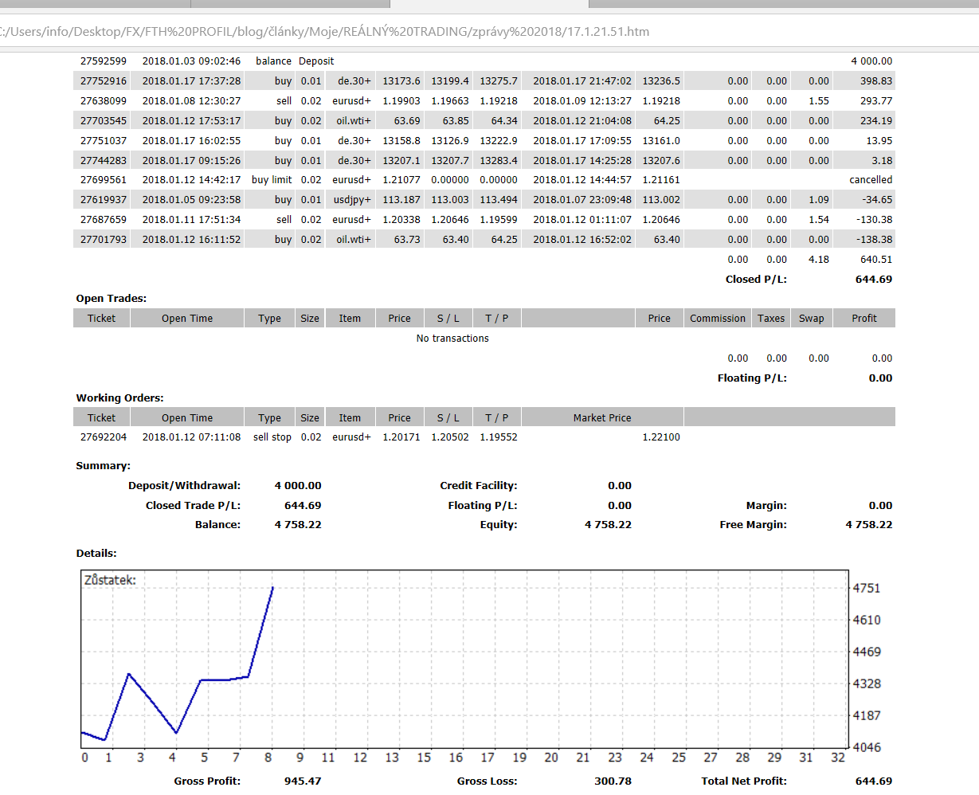Click the Closed Trade P/L label
Screen dimensions: 979x795
[193, 506]
